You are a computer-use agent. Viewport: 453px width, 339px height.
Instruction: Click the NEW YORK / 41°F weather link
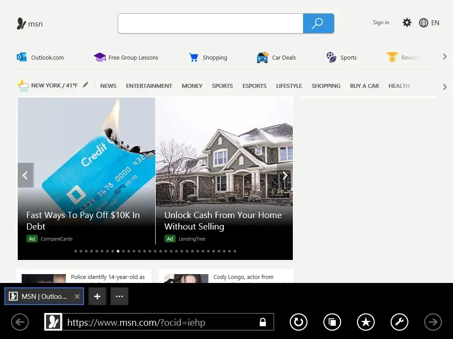point(54,85)
